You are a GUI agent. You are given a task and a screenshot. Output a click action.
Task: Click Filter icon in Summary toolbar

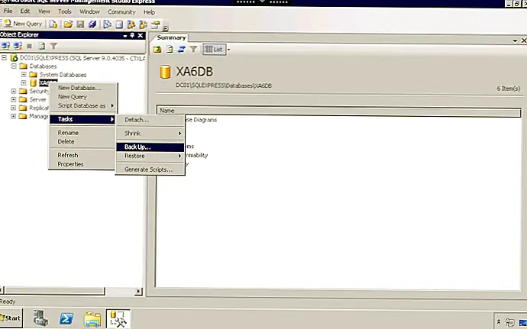[193, 50]
